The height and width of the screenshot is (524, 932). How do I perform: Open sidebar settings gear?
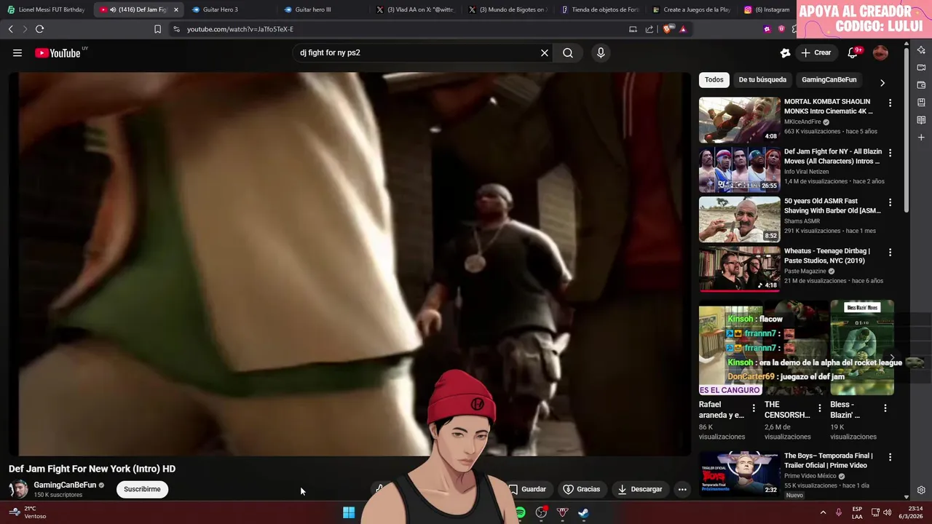click(x=921, y=491)
